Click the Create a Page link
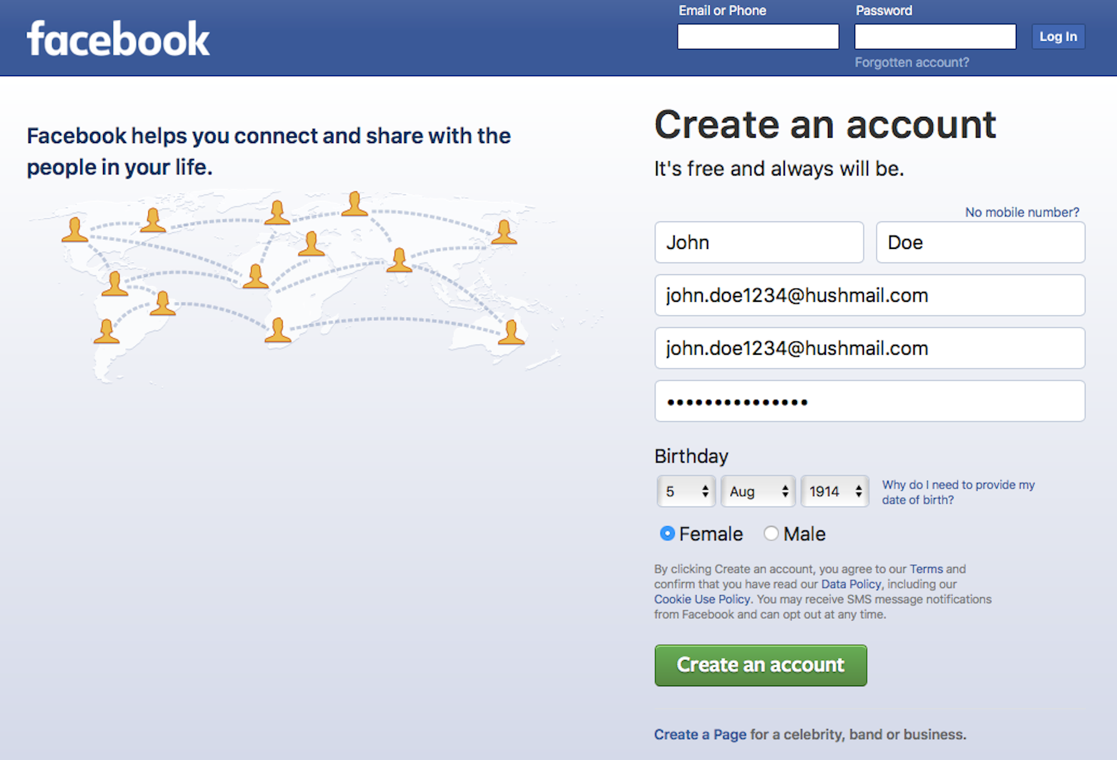 700,734
